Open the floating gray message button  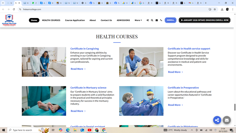[227, 120]
